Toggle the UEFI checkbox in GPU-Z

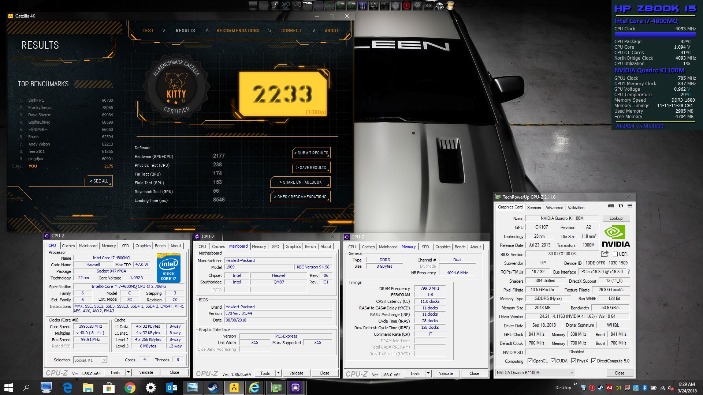[615, 254]
